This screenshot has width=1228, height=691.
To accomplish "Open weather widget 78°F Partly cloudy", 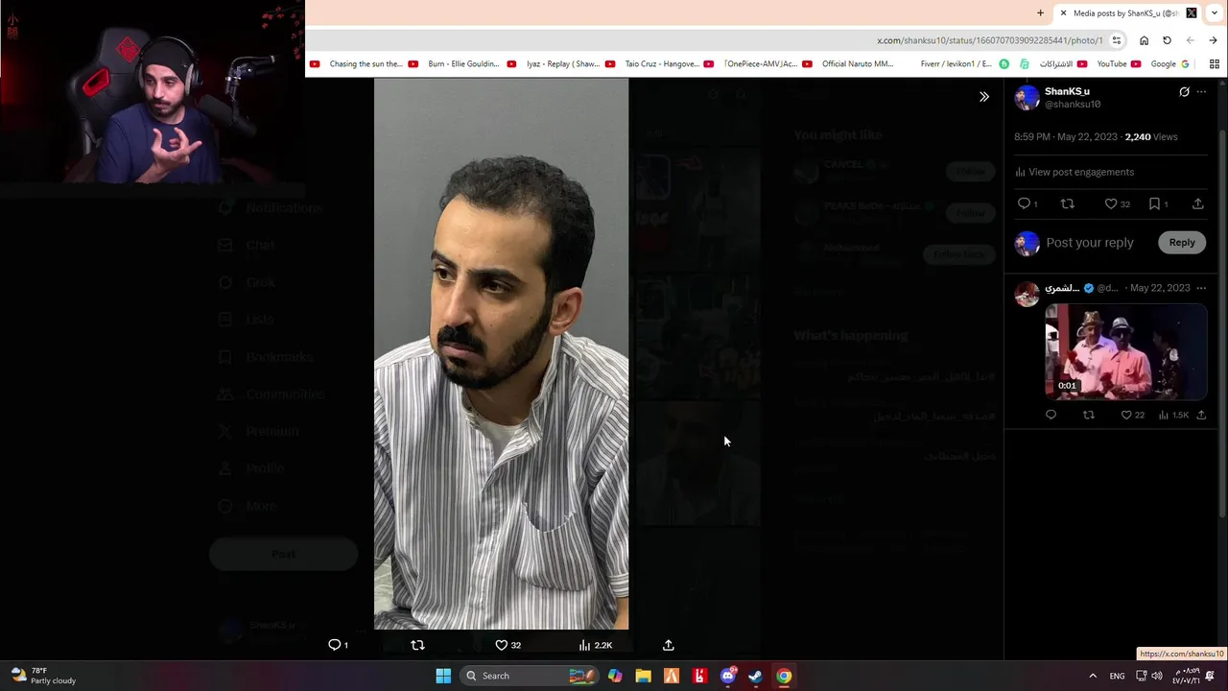I will pyautogui.click(x=43, y=676).
